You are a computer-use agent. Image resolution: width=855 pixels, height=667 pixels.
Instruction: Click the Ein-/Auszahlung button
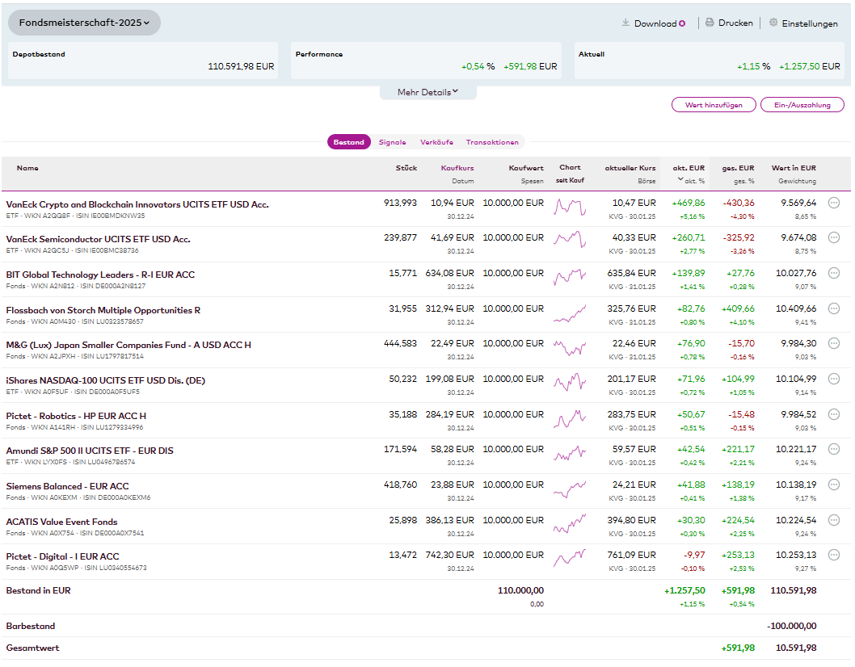(x=802, y=105)
